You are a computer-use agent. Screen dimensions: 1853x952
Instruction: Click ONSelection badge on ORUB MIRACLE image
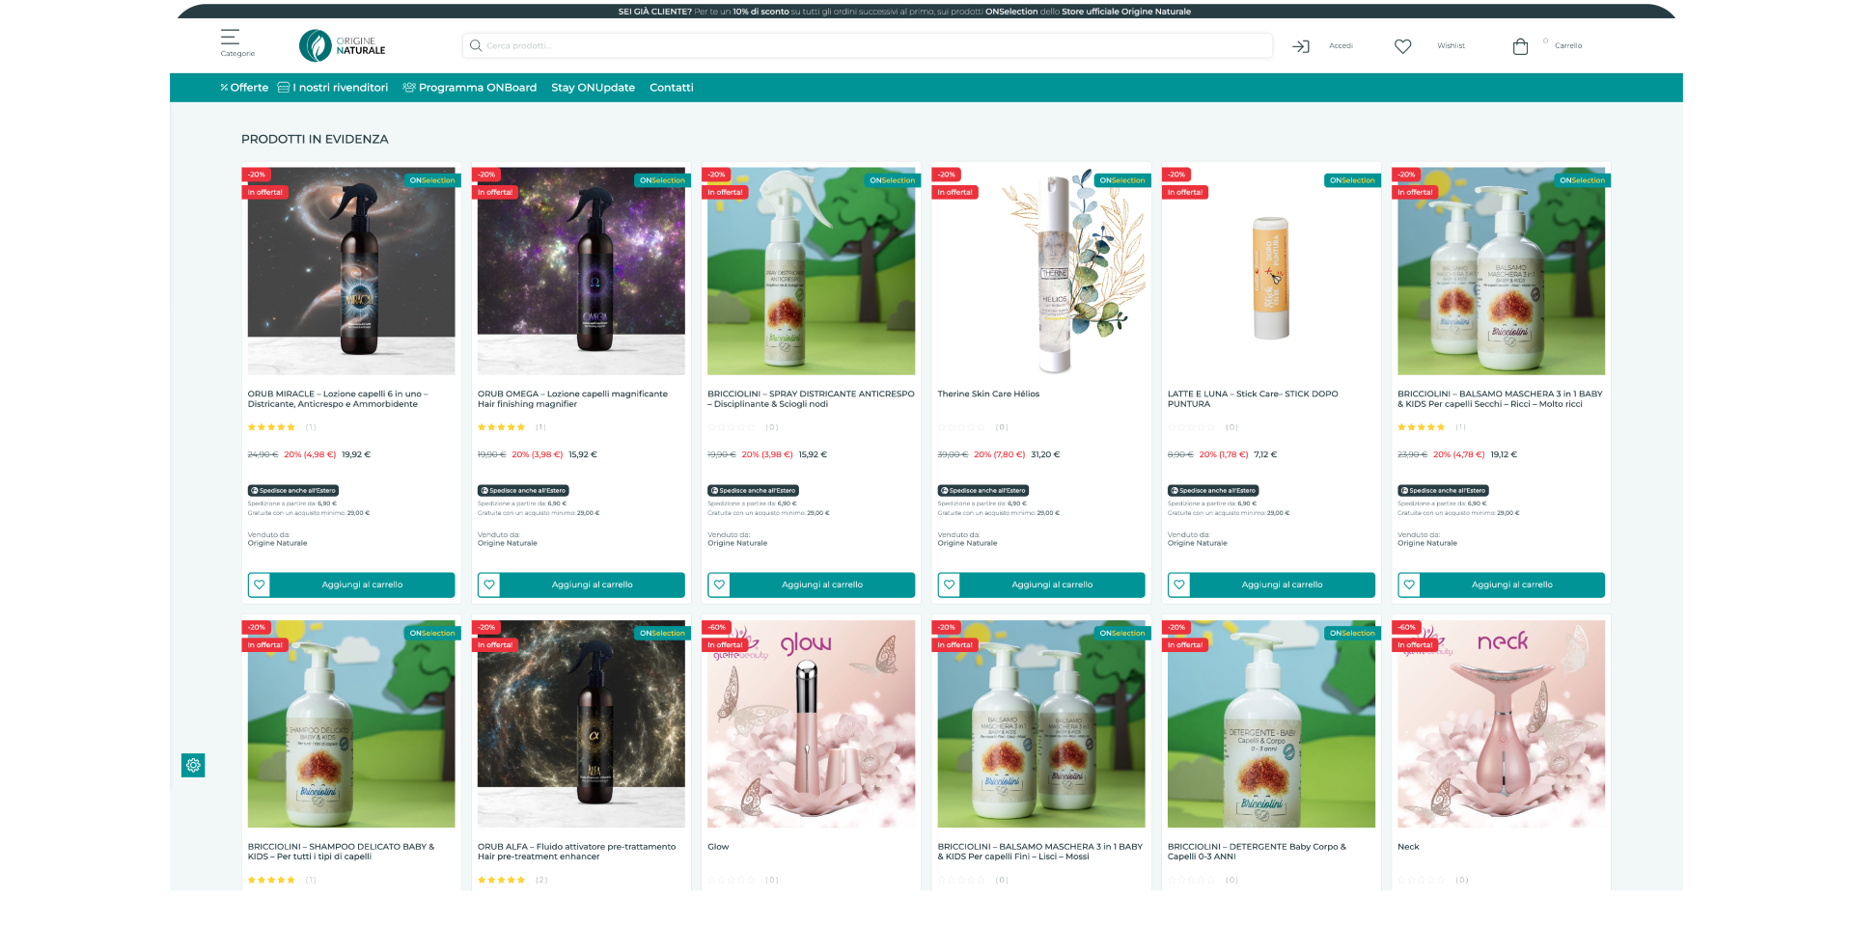coord(431,180)
